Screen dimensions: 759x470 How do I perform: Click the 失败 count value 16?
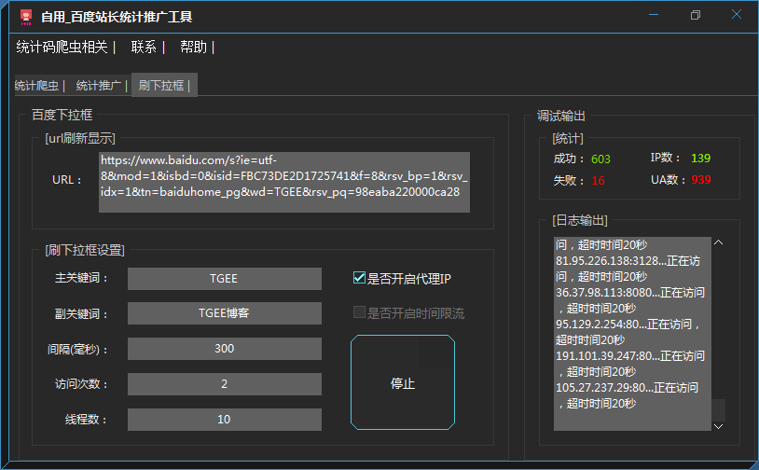pyautogui.click(x=599, y=181)
